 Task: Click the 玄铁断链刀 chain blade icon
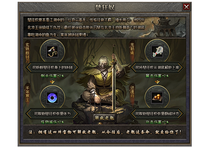pos(52,51)
